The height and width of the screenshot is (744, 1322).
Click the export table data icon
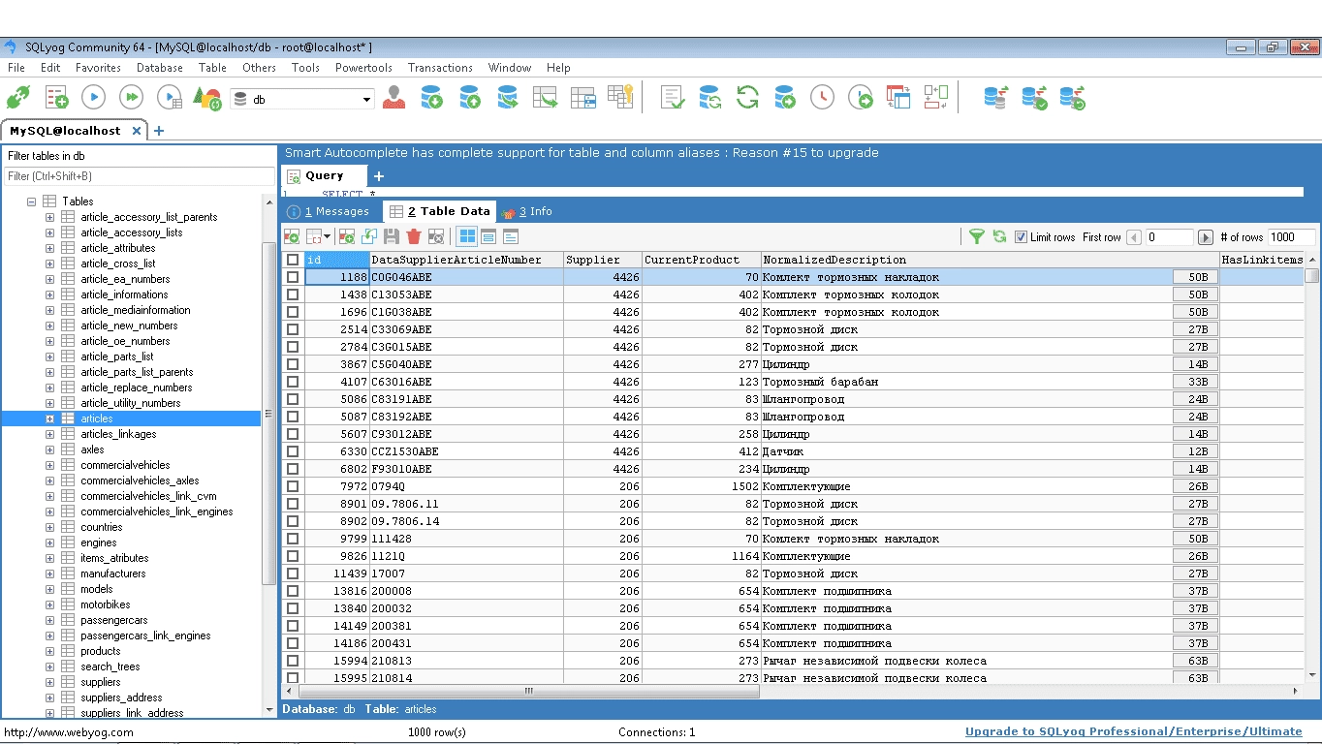(x=545, y=97)
